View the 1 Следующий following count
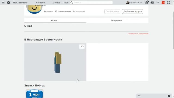 [x=79, y=11]
